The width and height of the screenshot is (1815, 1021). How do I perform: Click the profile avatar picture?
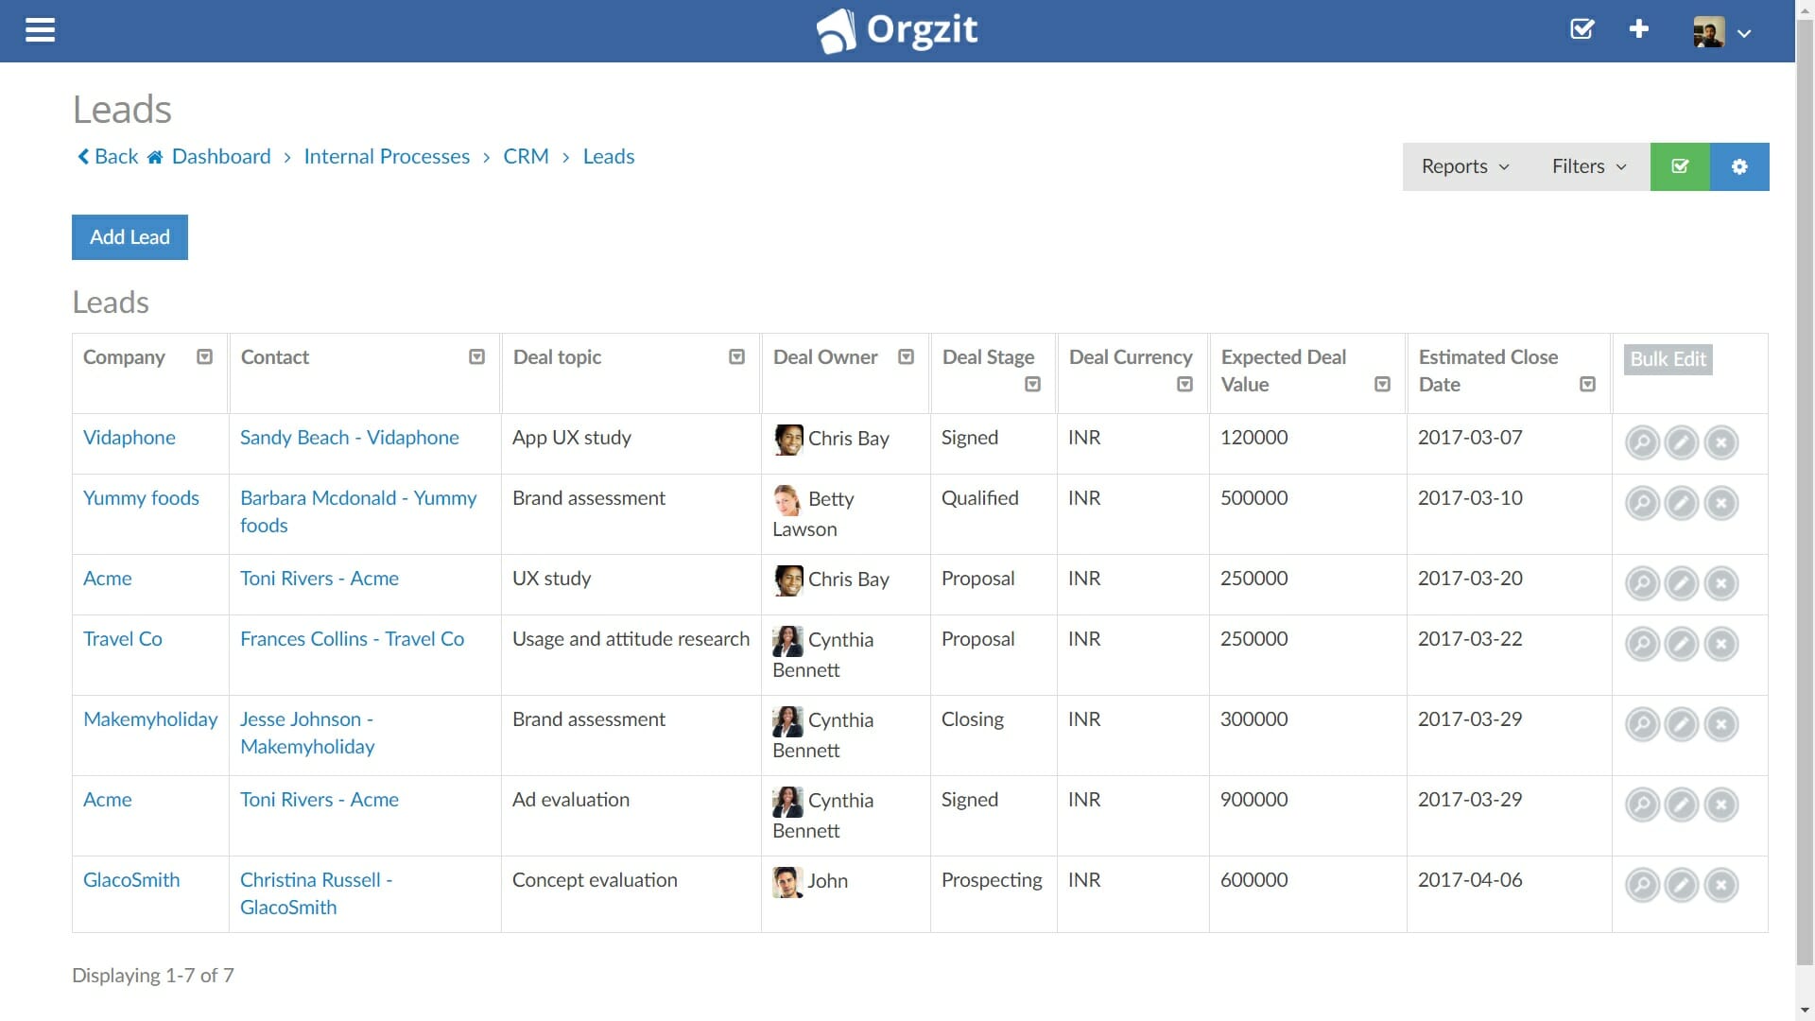coord(1707,31)
